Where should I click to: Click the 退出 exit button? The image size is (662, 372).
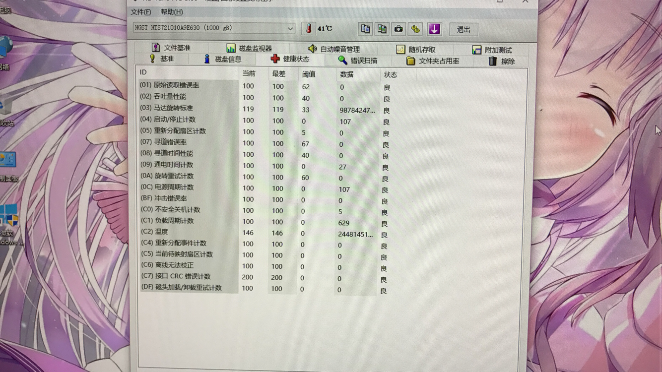463,30
